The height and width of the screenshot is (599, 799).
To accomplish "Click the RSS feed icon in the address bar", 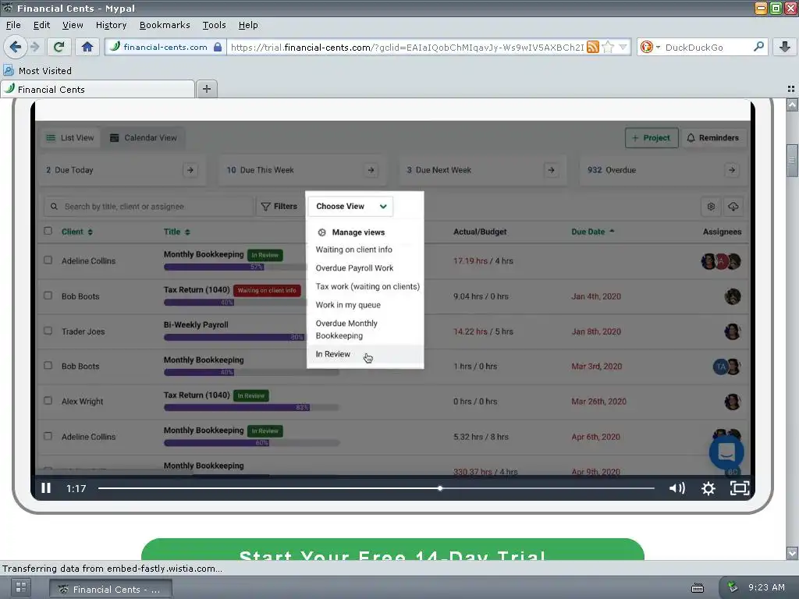I will 593,48.
